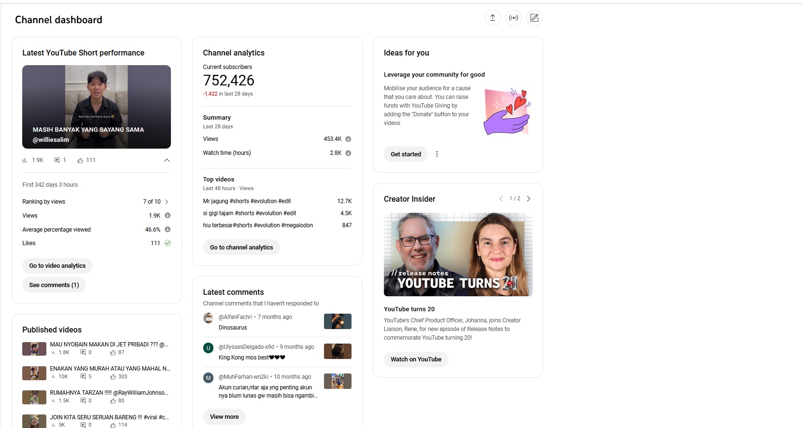Click the donate hand illustration
The width and height of the screenshot is (802, 428).
[x=507, y=112]
